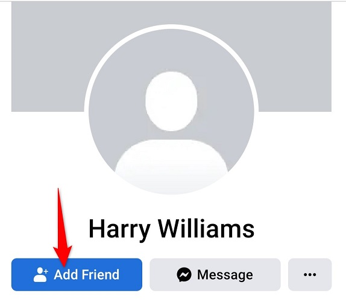Click the avatar silhouette head

[x=171, y=101]
